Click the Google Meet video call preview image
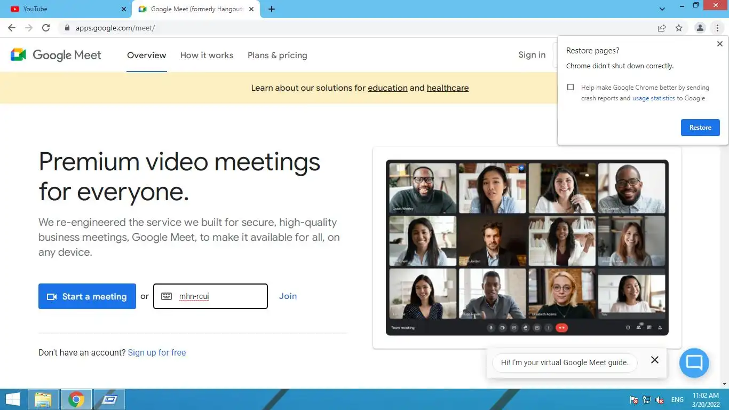 tap(527, 248)
